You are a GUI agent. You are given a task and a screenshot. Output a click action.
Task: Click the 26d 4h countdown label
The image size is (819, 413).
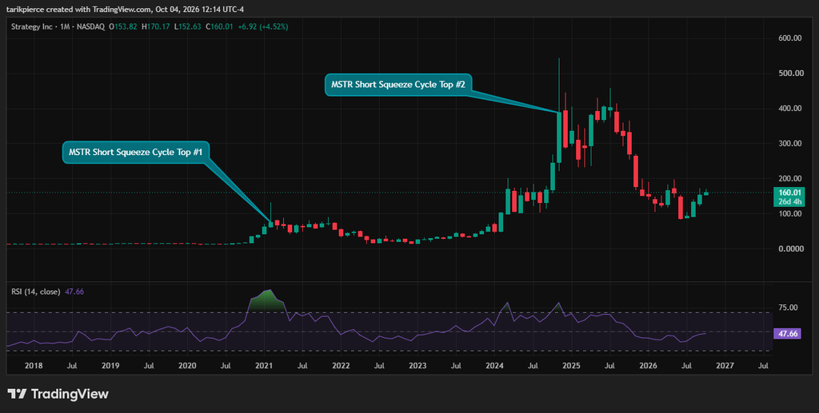[x=789, y=202]
